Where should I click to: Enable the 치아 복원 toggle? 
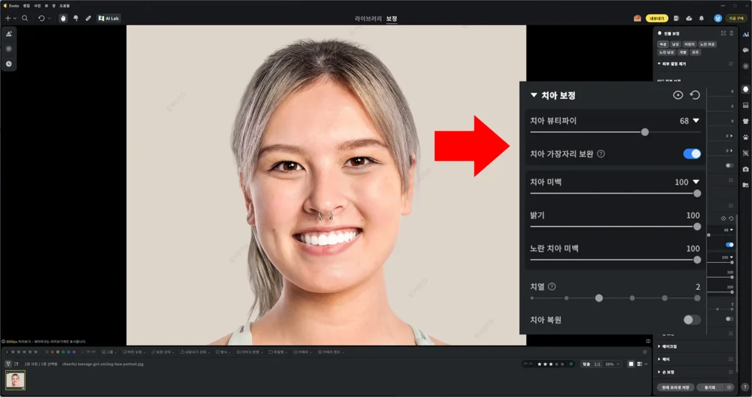click(x=691, y=319)
